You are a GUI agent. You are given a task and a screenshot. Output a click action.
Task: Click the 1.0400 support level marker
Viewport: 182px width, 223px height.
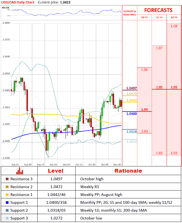point(131,114)
